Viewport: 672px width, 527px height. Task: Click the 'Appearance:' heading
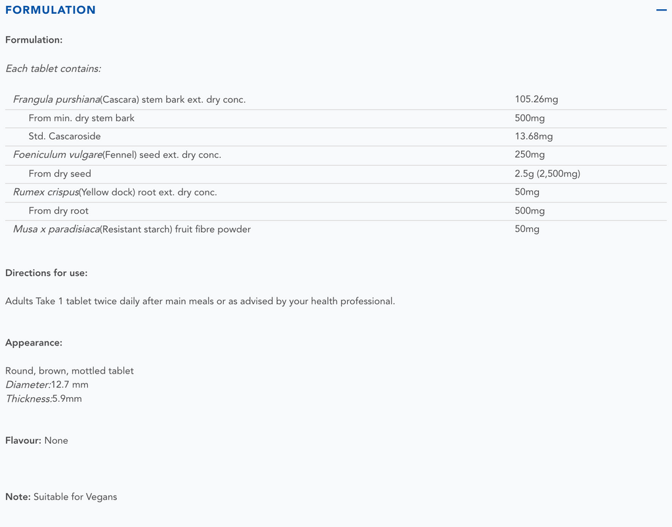click(x=34, y=343)
